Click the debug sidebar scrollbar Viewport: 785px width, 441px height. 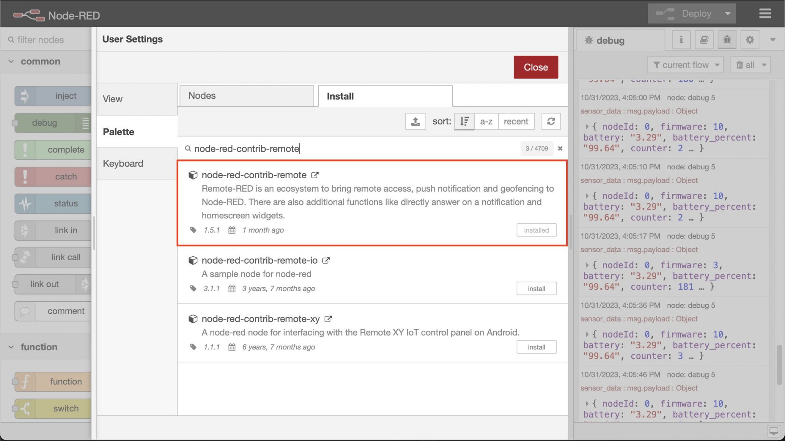[779, 365]
